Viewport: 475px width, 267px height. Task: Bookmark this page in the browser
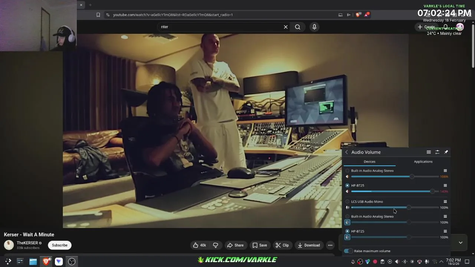[98, 15]
